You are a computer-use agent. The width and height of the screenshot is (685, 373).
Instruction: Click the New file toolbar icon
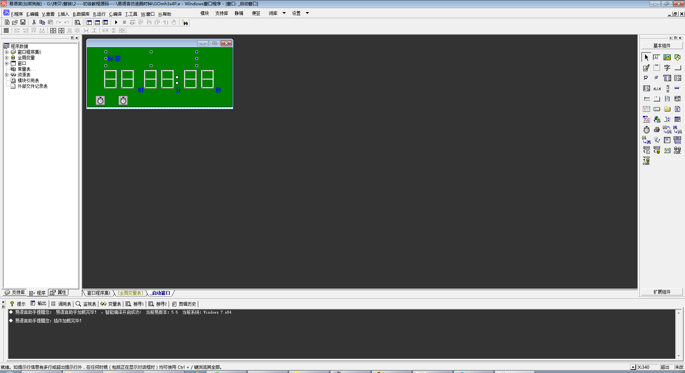point(7,22)
